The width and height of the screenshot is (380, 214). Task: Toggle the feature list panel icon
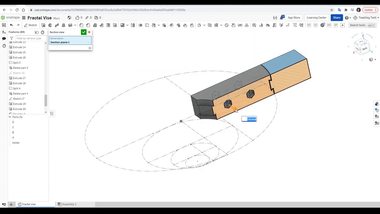point(4,25)
